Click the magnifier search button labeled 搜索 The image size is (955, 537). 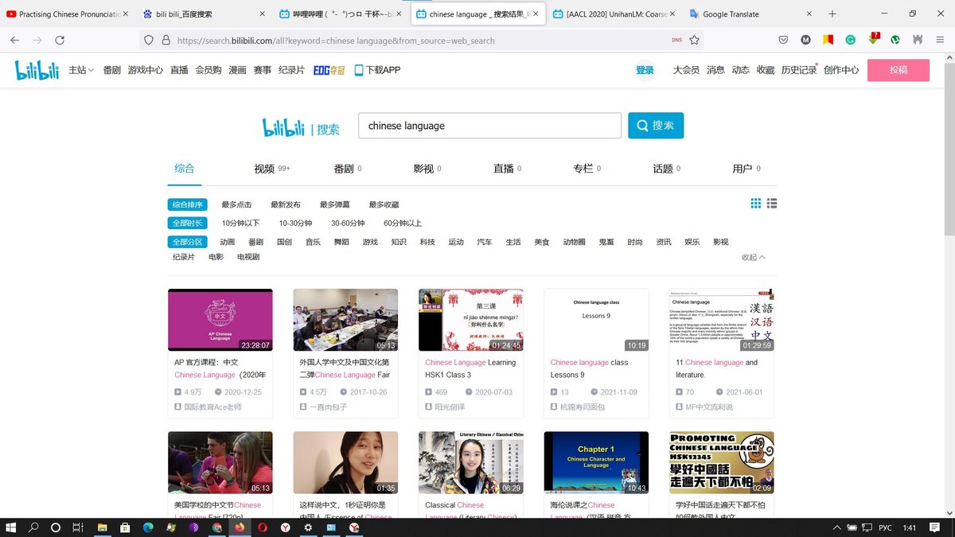656,126
